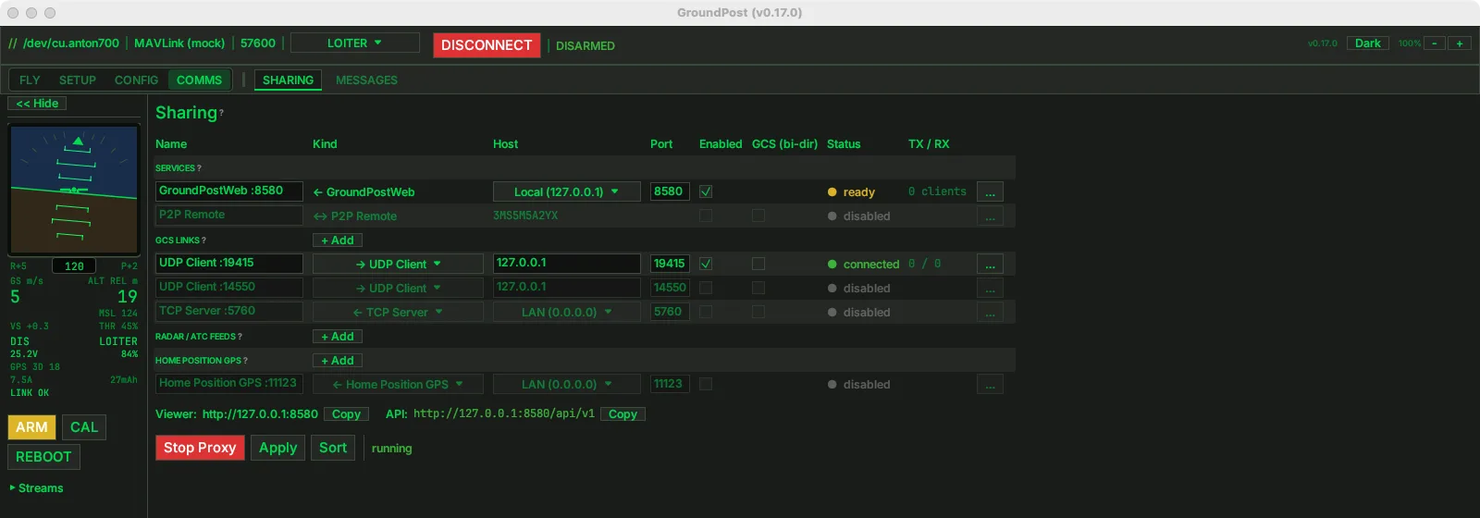Open Kind dropdown for UDP Client :14550
This screenshot has width=1480, height=518.
pyautogui.click(x=398, y=288)
